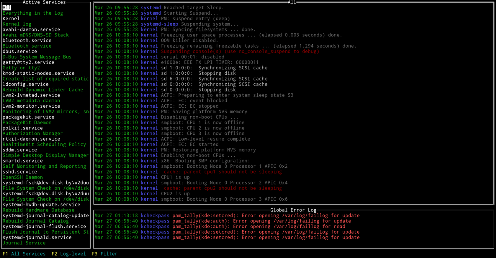Select systemd-journal-flush.service

tap(44, 226)
